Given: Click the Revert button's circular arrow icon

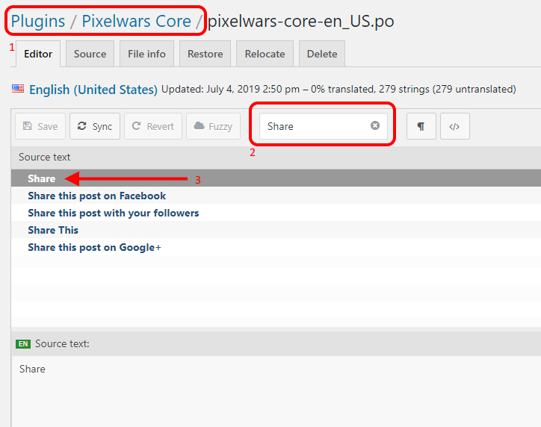Looking at the screenshot, I should (x=136, y=126).
